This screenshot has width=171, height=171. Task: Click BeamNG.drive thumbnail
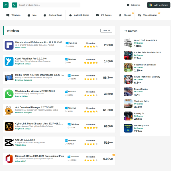pos(128,91)
